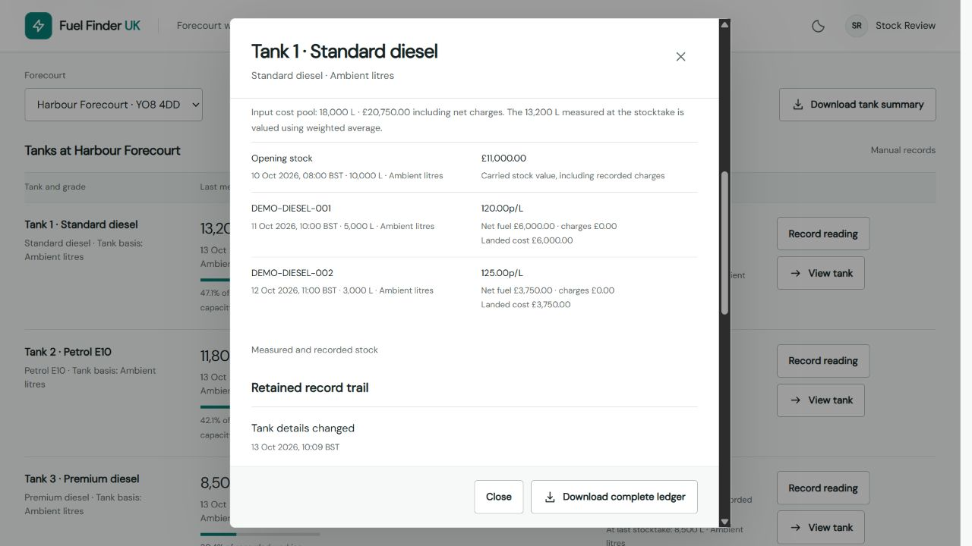972x546 pixels.
Task: Click the dialog scrollbar up arrow
Action: [x=724, y=25]
